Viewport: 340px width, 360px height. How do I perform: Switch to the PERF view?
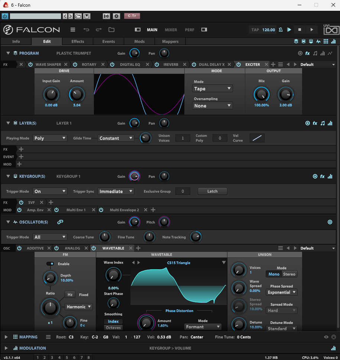[x=190, y=30]
